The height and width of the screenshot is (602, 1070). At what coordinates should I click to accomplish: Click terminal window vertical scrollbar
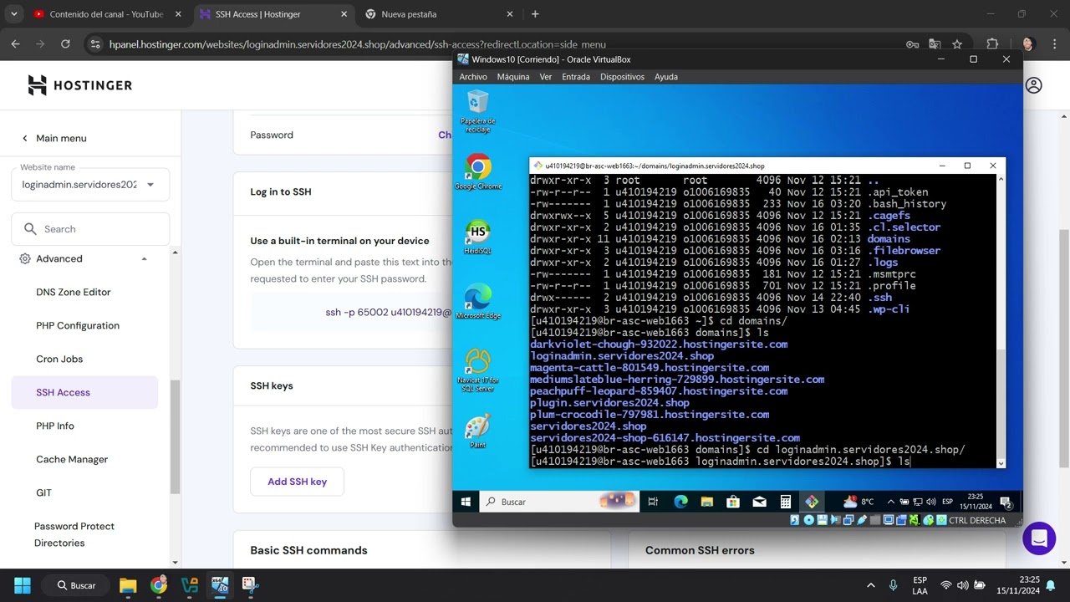pyautogui.click(x=1001, y=401)
